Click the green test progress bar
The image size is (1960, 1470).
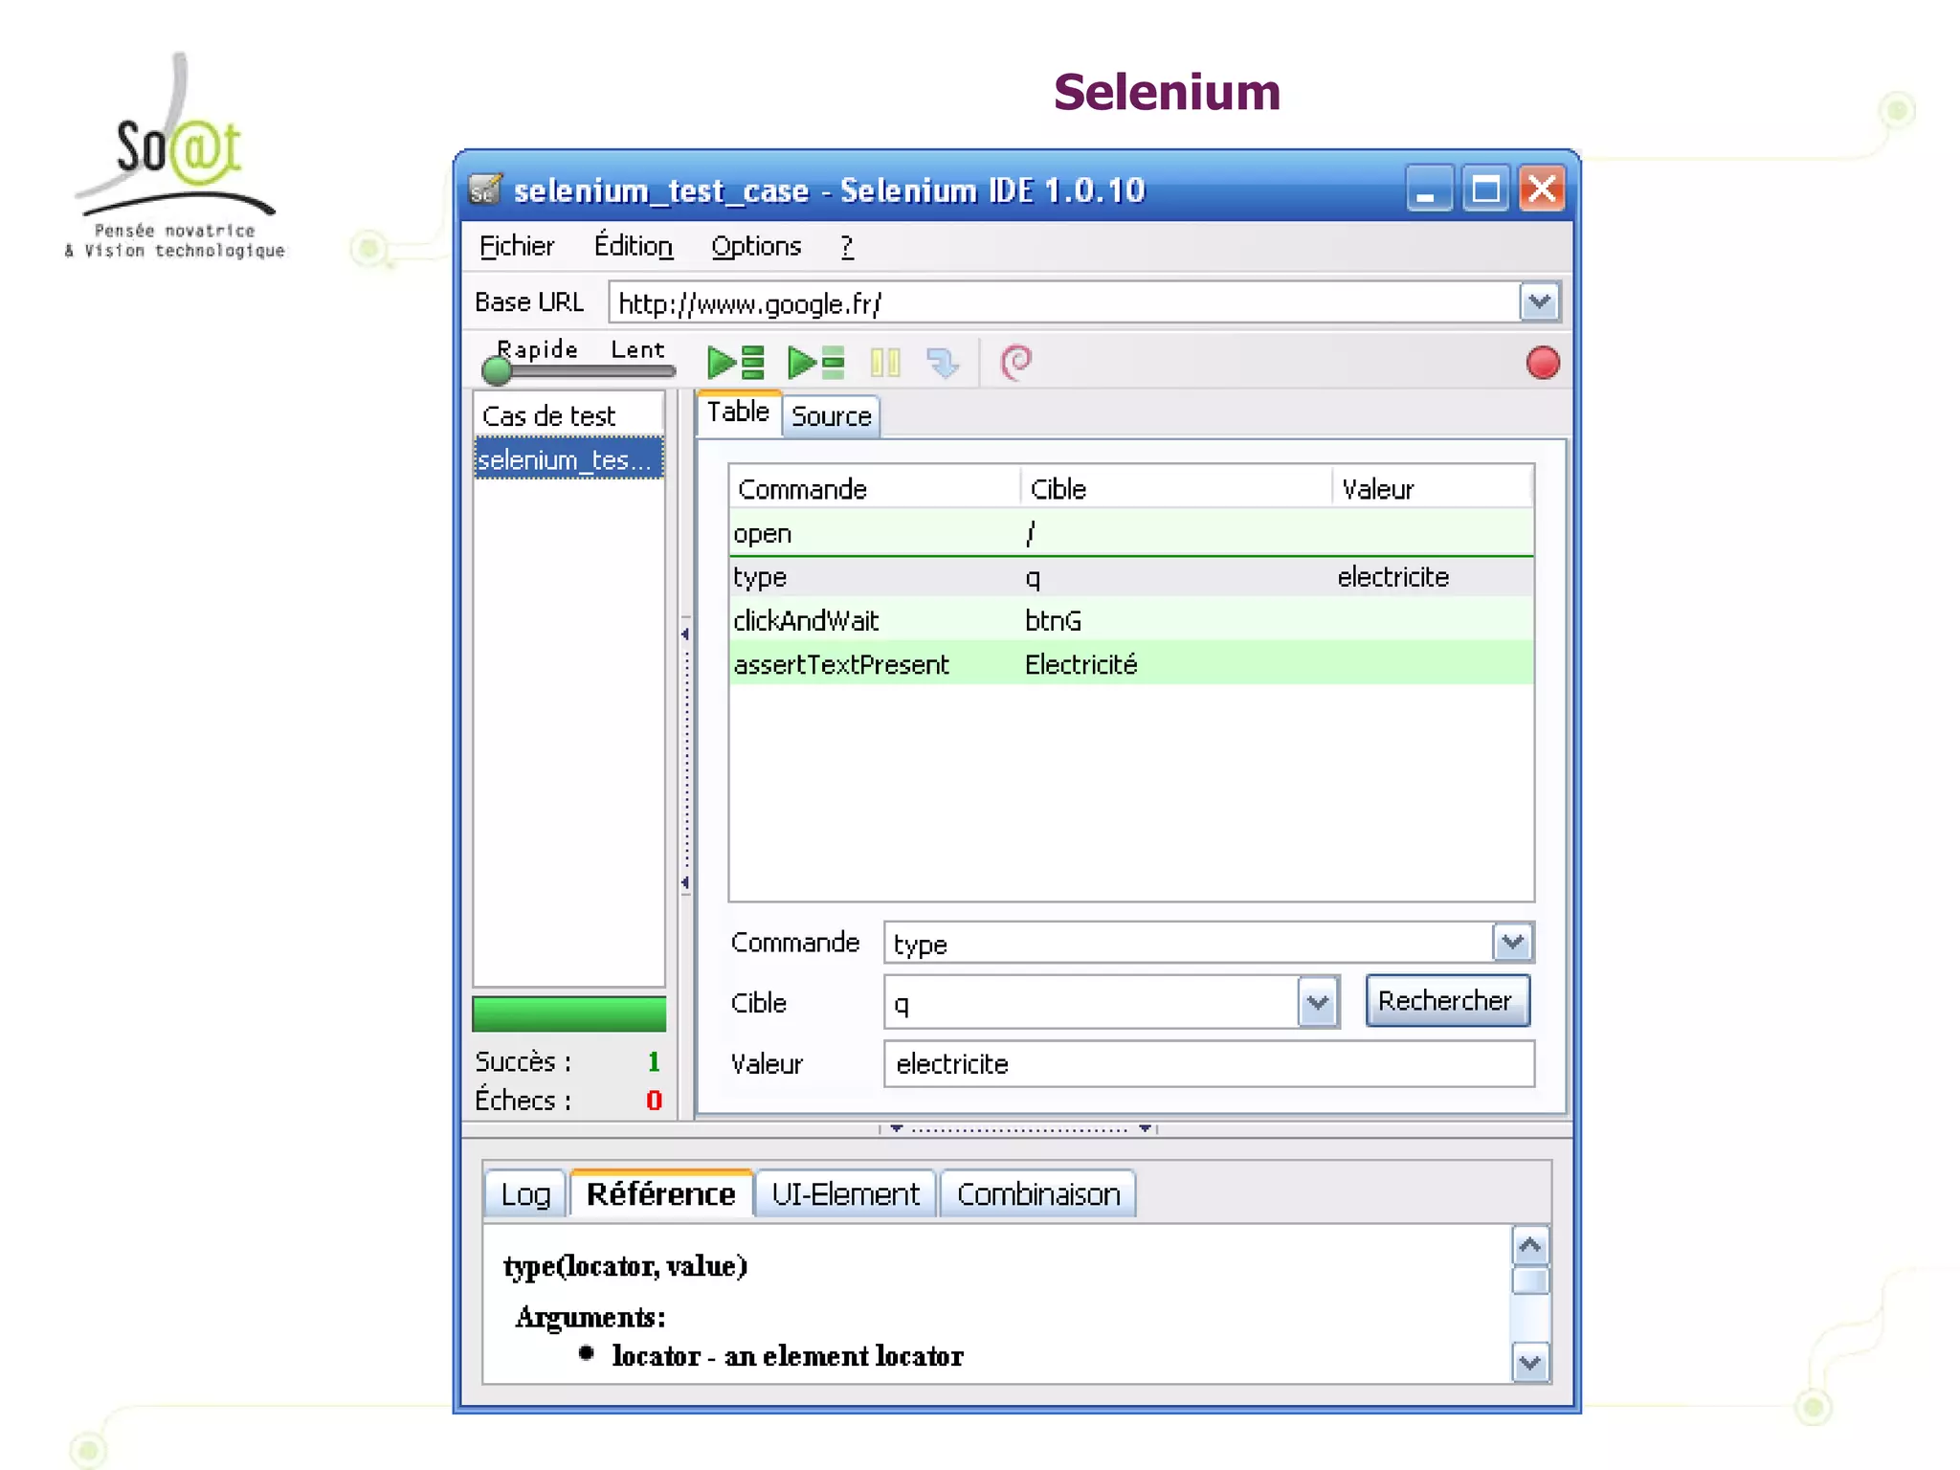pyautogui.click(x=568, y=1013)
